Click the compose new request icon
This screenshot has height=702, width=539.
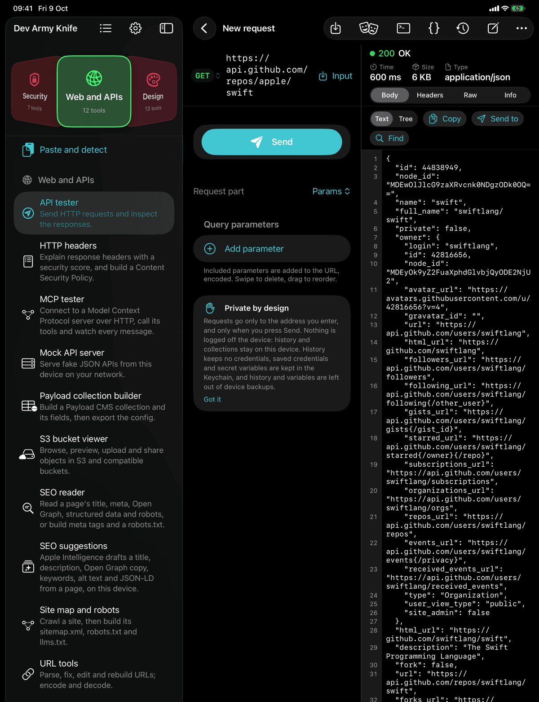coord(493,28)
